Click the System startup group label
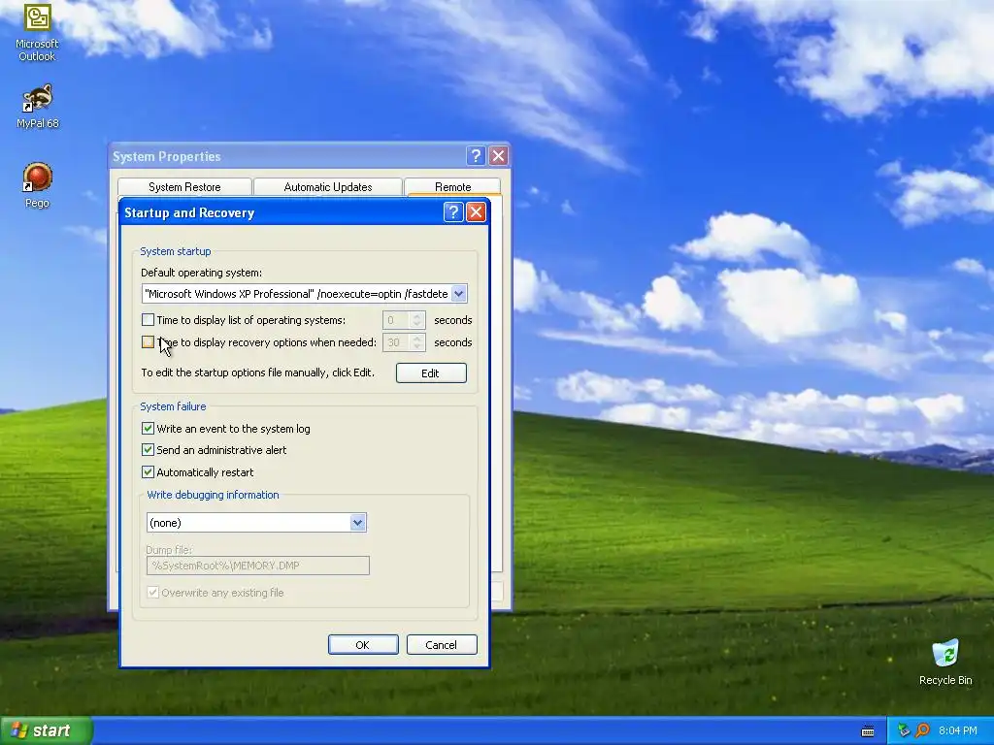This screenshot has height=745, width=994. 176,251
